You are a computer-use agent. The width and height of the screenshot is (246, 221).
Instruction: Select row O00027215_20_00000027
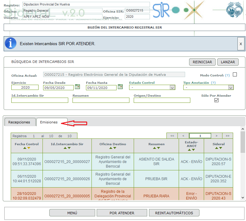click(122, 162)
